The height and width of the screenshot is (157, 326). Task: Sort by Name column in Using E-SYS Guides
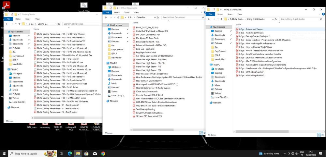238,24
